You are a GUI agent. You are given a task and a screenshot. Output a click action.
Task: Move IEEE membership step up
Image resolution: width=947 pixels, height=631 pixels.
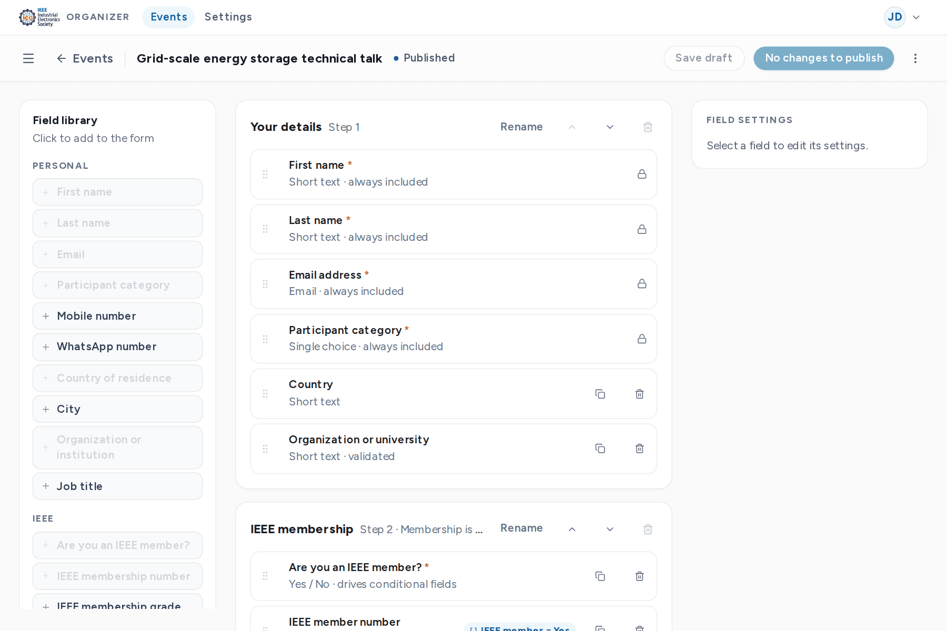pos(572,530)
